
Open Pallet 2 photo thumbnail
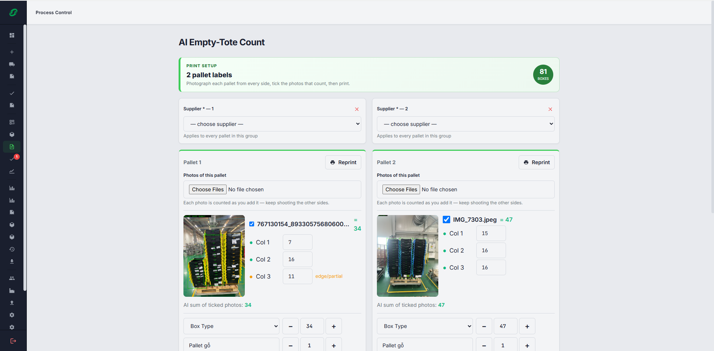click(407, 256)
